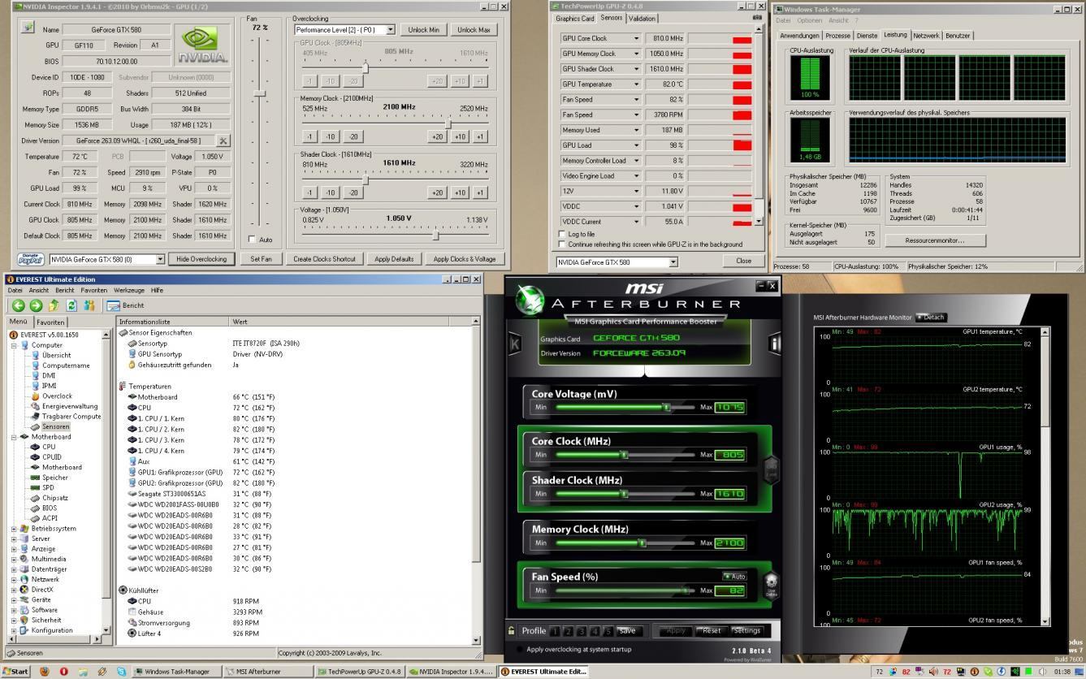Open Performance Level dropdown in NVIDIA Inspector
This screenshot has width=1086, height=679.
pyautogui.click(x=391, y=30)
